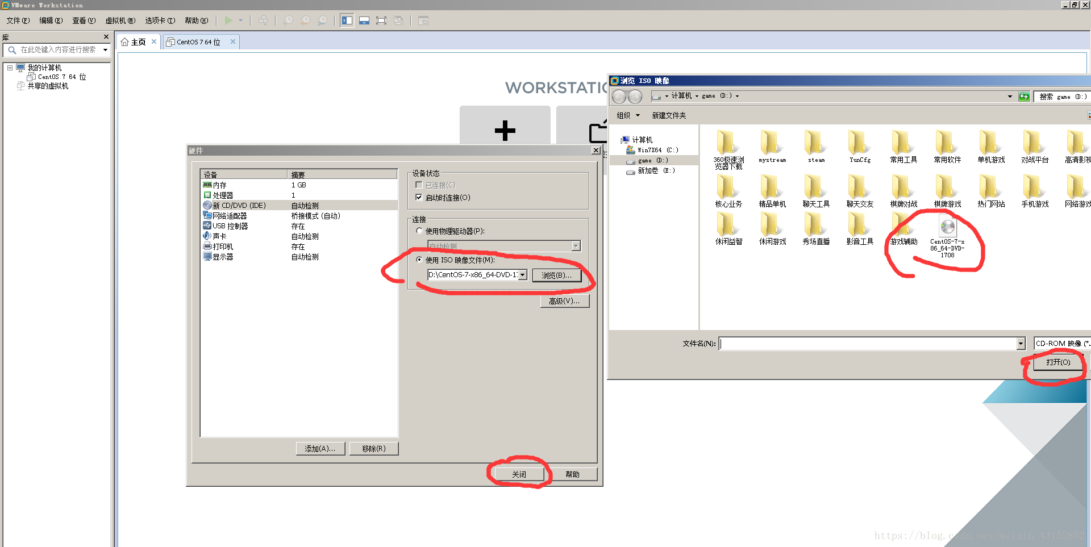Select 网络适配器 in the device list
The width and height of the screenshot is (1091, 547).
click(299, 216)
